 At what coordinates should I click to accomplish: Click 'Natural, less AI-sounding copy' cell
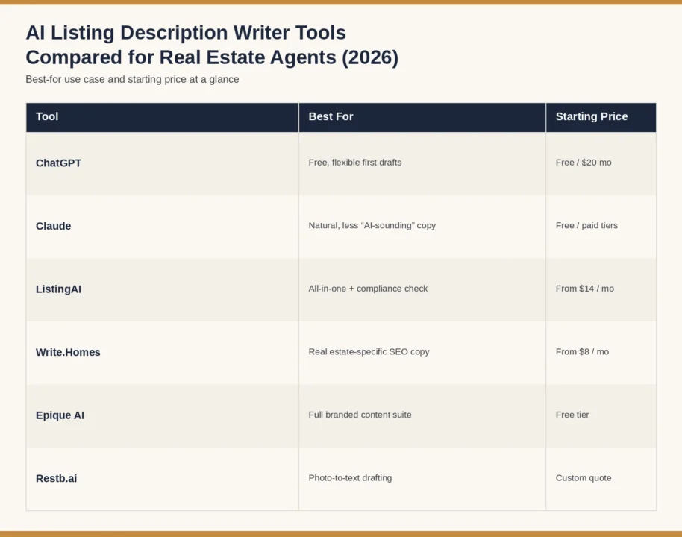[x=422, y=227]
